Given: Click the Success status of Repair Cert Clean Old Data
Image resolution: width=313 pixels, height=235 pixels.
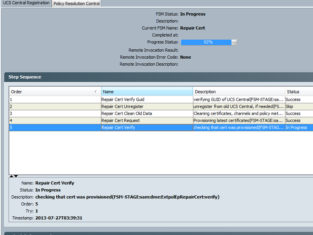Looking at the screenshot, I should click(x=293, y=113).
